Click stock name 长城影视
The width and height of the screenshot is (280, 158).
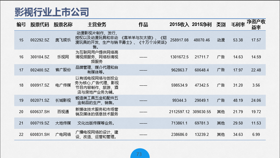coord(63,100)
